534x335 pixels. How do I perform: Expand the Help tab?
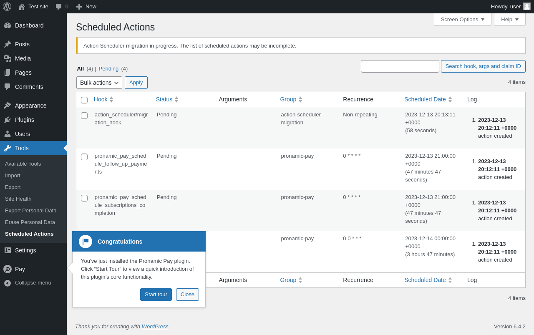(509, 20)
